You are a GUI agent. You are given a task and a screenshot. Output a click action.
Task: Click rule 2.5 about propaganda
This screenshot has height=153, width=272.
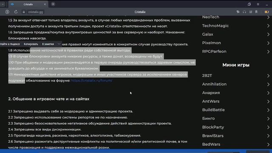tap(75, 136)
